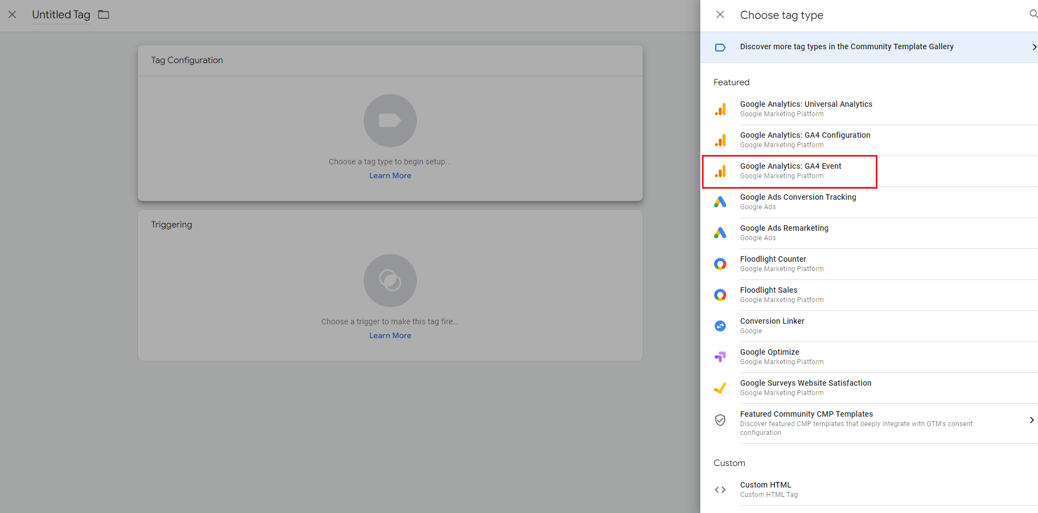Viewport: 1038px width, 513px height.
Task: Click Learn More under Tag Configuration
Action: tap(390, 175)
